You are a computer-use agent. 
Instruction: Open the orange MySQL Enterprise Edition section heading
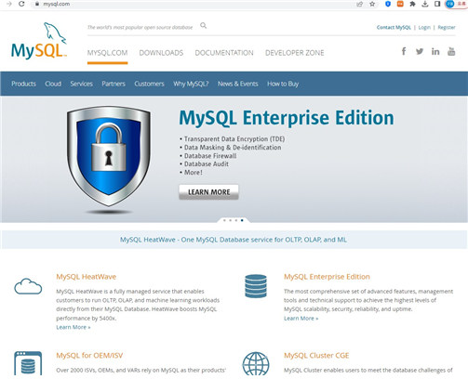(x=327, y=277)
